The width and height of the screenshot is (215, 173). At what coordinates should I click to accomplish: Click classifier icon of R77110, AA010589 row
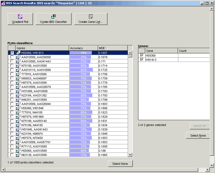tap(18, 146)
